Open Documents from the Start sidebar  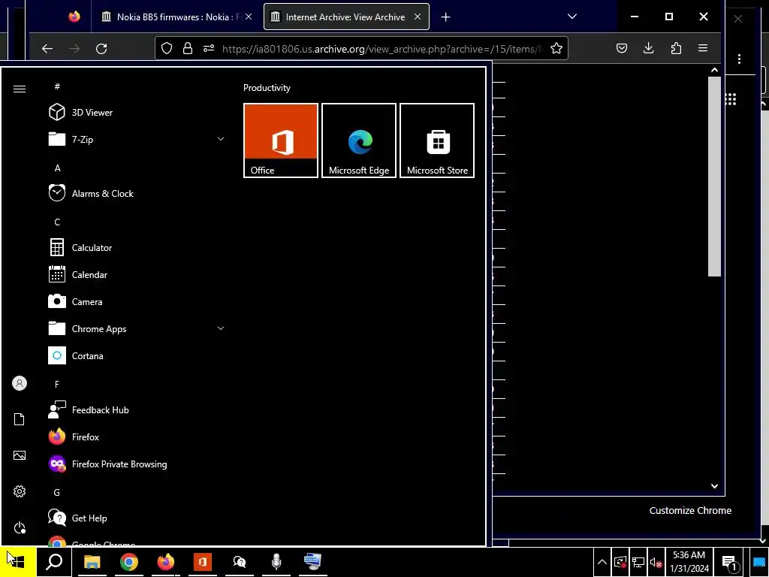coord(20,419)
